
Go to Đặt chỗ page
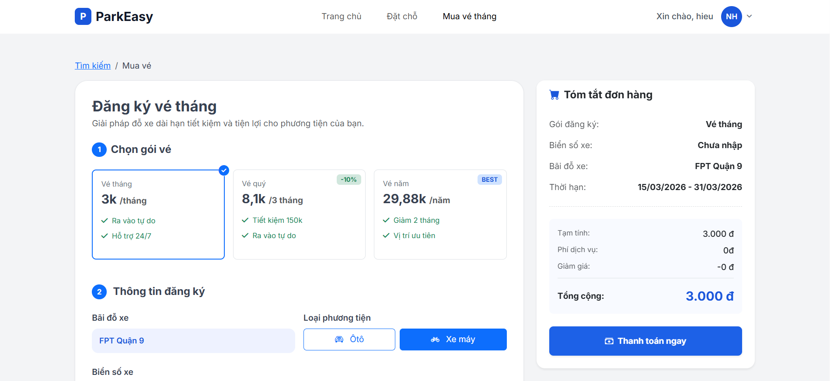(402, 17)
